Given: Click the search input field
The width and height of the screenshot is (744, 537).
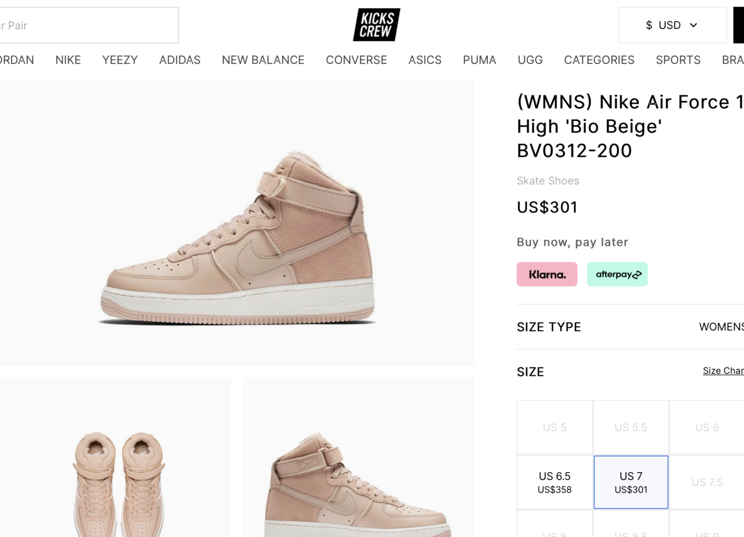Looking at the screenshot, I should click(87, 25).
